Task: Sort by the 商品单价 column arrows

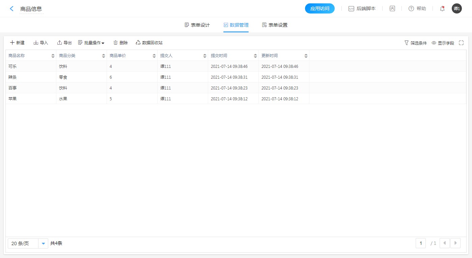Action: [x=154, y=56]
